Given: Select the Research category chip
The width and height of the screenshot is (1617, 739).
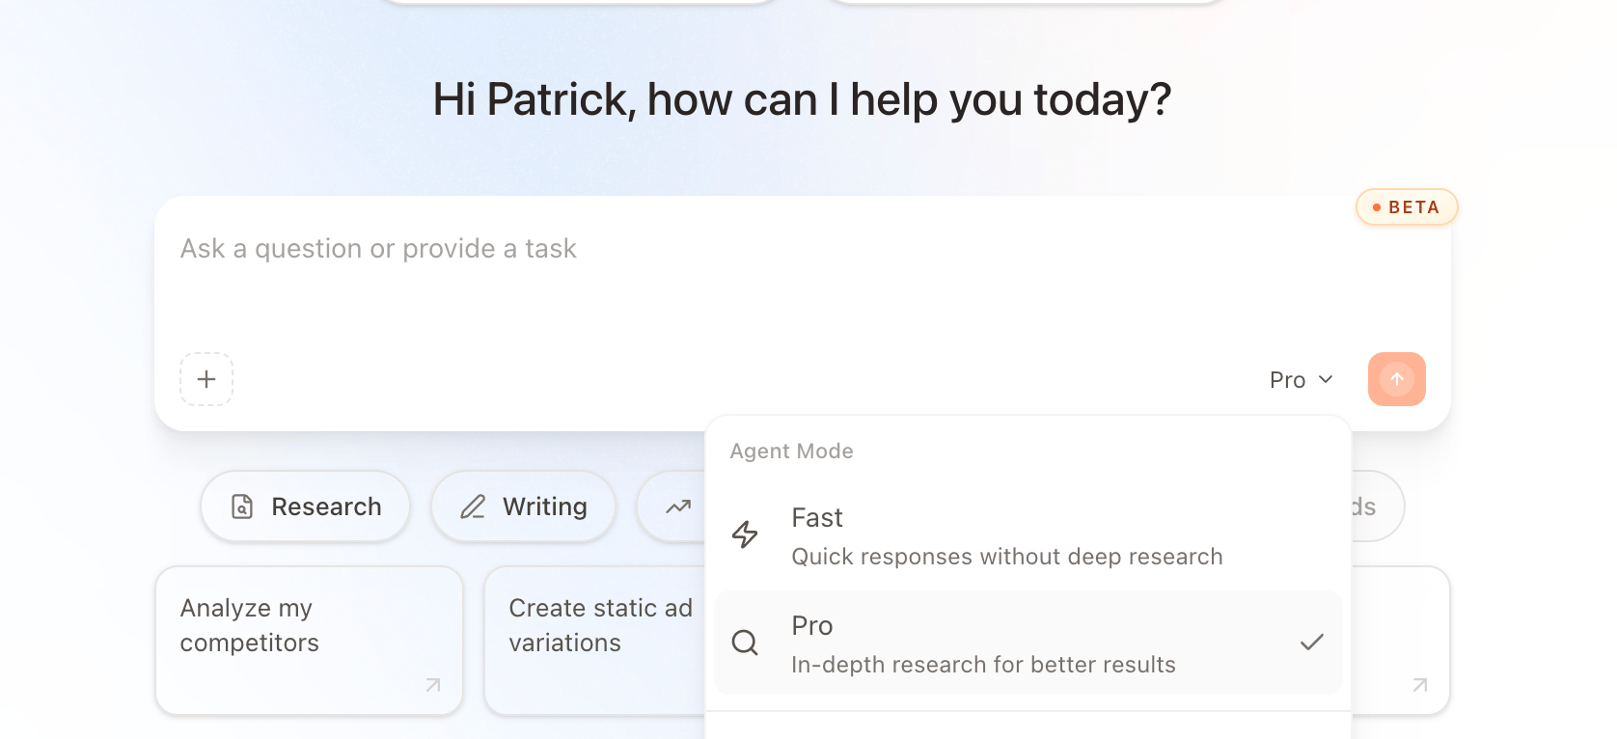Looking at the screenshot, I should (306, 506).
